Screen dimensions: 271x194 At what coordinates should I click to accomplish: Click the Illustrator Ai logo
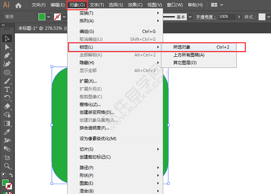click(x=6, y=5)
